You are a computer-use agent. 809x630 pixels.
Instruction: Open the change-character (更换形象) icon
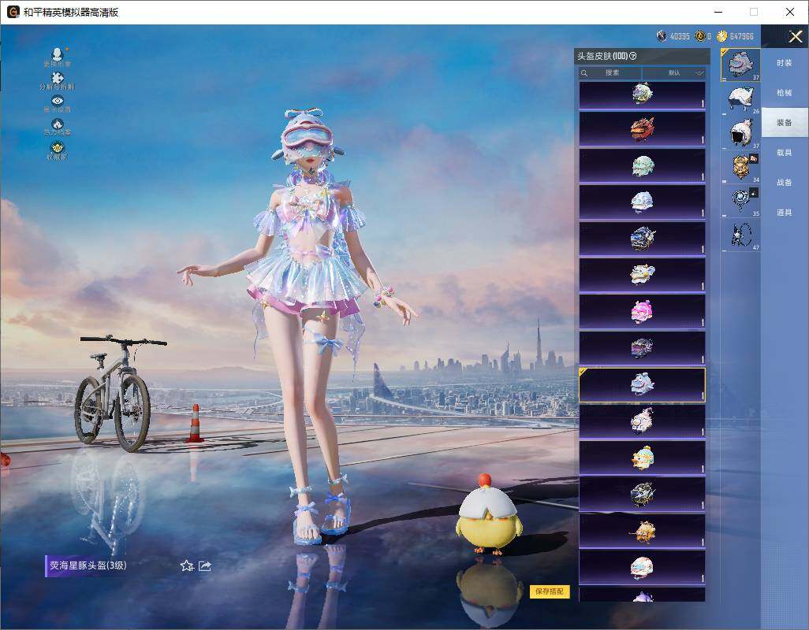(58, 54)
